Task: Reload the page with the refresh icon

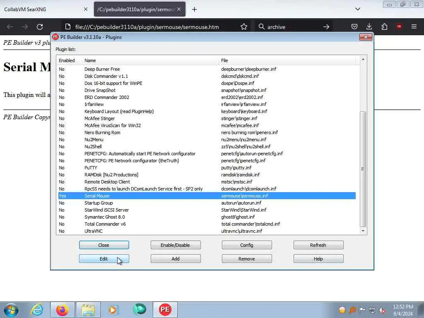Action: (40, 27)
